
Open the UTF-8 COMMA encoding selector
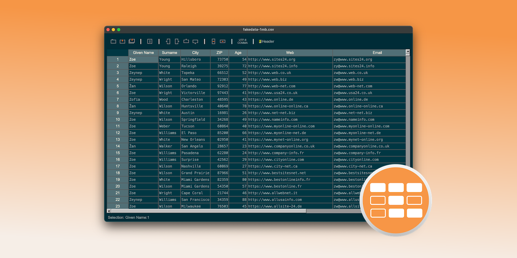pyautogui.click(x=242, y=42)
